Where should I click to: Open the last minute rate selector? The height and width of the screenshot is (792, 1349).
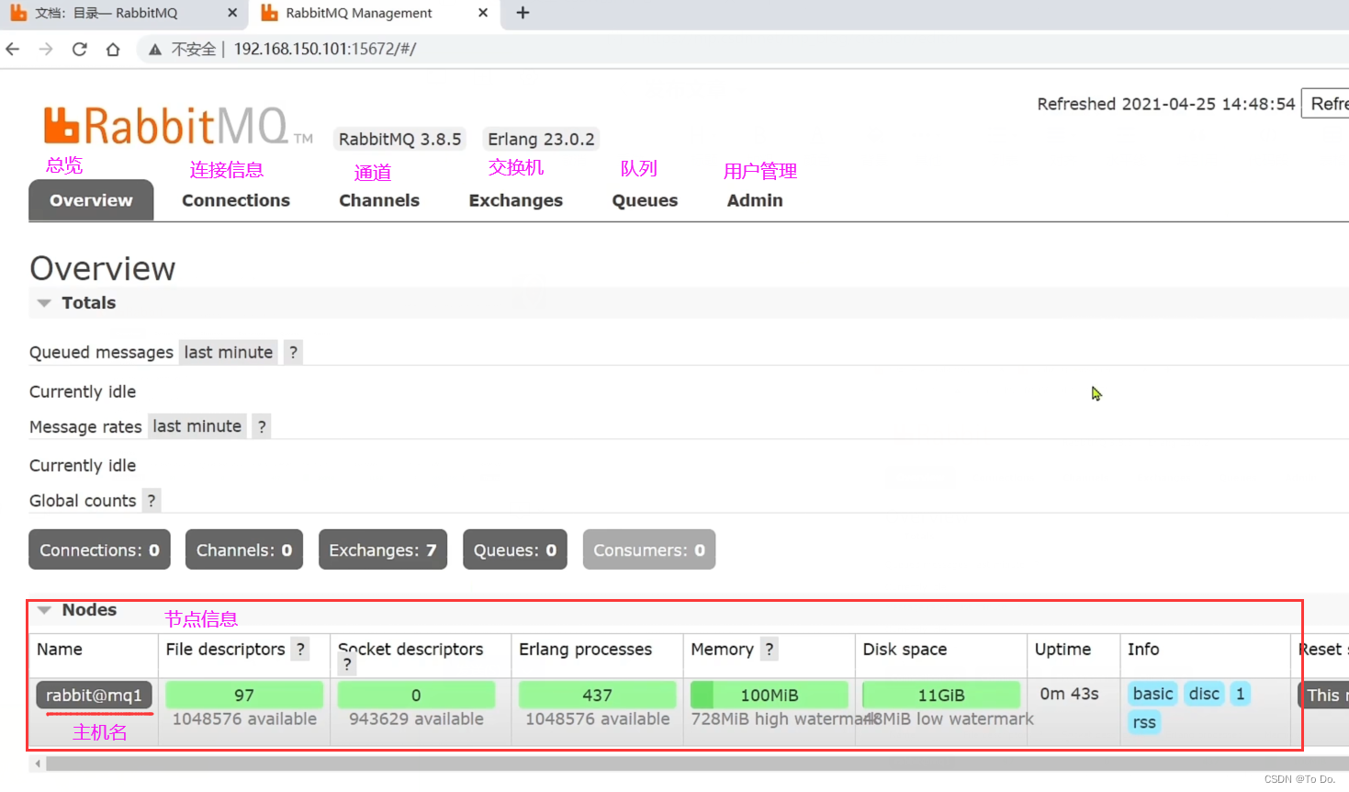click(228, 352)
